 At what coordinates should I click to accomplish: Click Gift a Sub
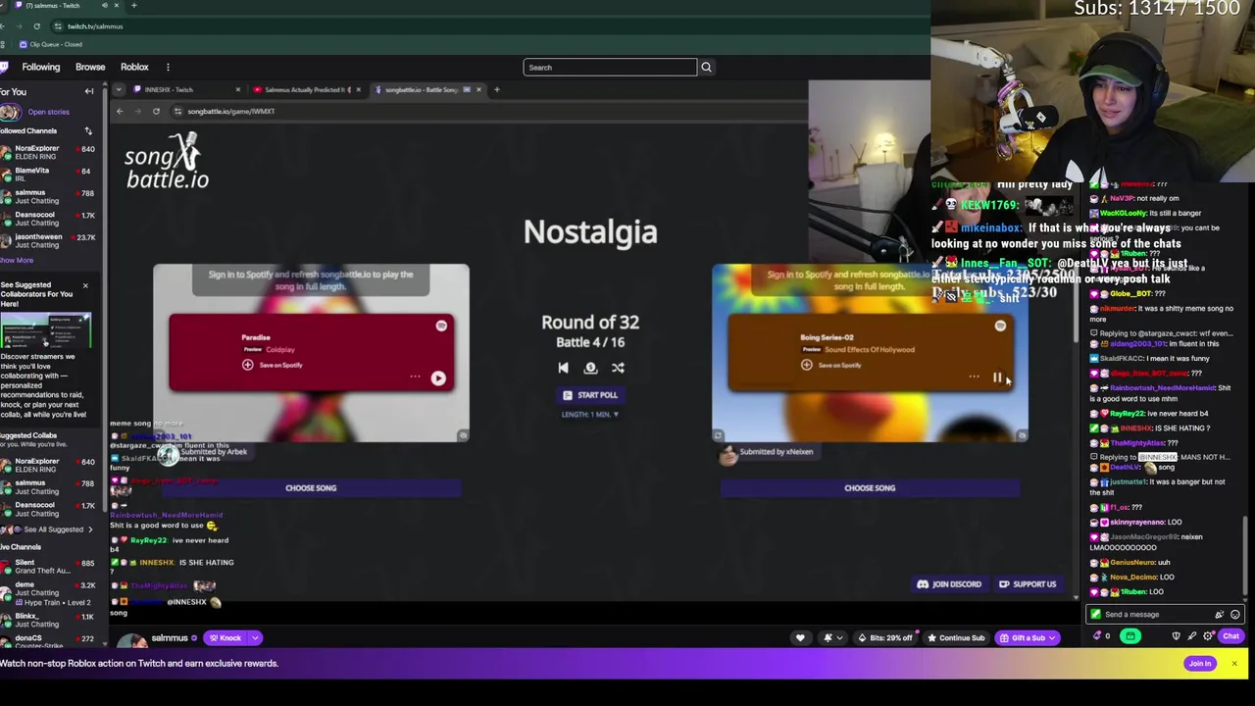pyautogui.click(x=1023, y=638)
